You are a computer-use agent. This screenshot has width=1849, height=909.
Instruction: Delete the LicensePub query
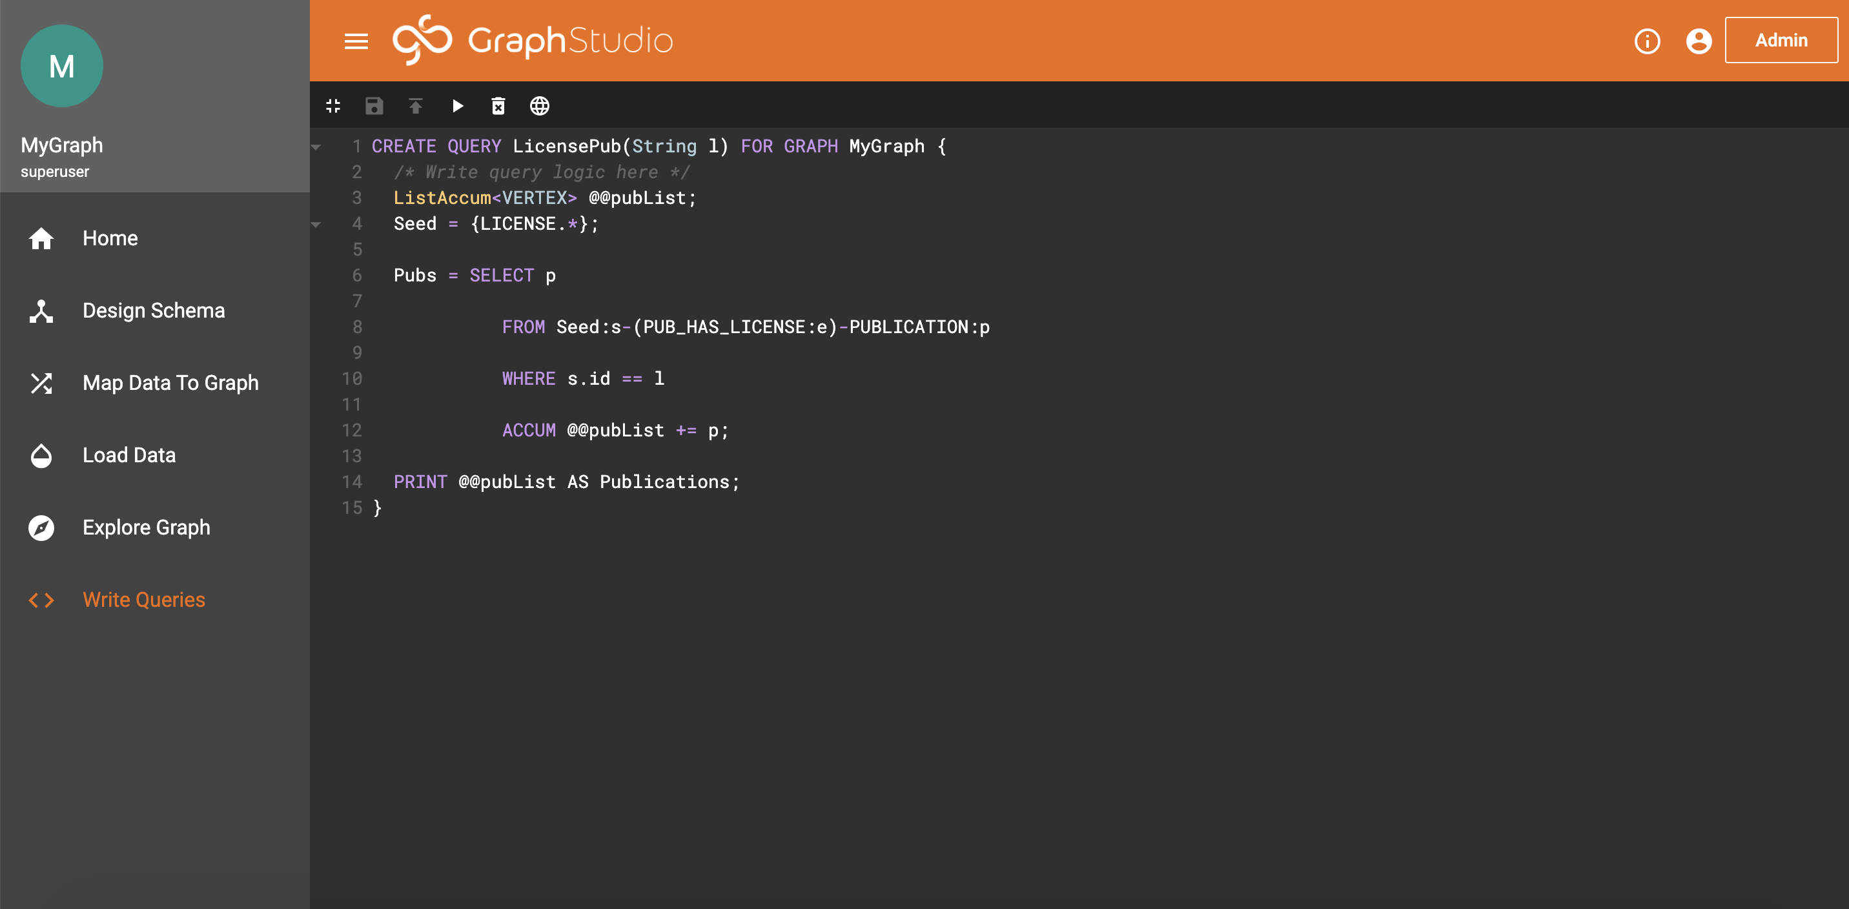click(498, 105)
